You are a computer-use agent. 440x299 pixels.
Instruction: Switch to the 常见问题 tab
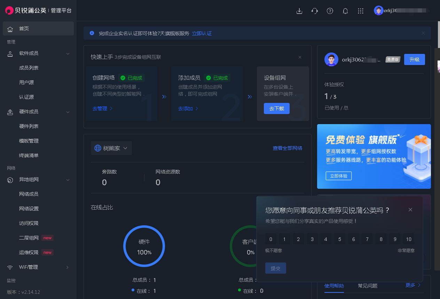368,286
